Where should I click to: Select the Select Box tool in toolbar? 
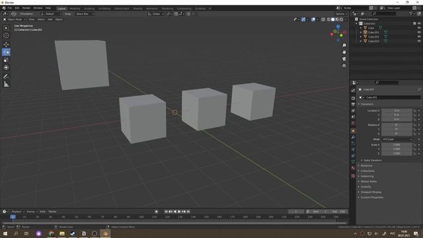tap(6, 28)
